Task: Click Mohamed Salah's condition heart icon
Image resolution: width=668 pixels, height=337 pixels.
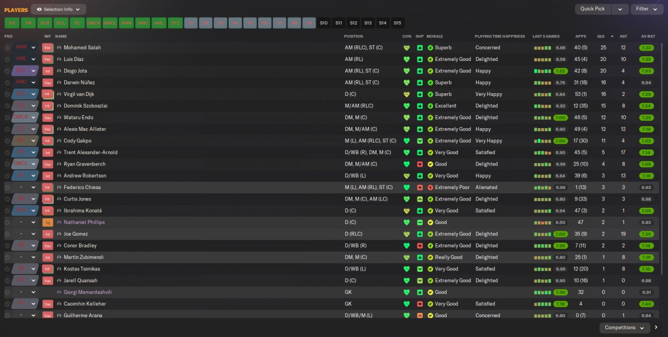Action: 407,48
